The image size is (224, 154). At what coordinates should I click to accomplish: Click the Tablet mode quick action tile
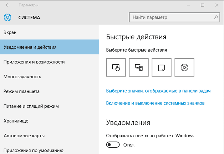116,67
